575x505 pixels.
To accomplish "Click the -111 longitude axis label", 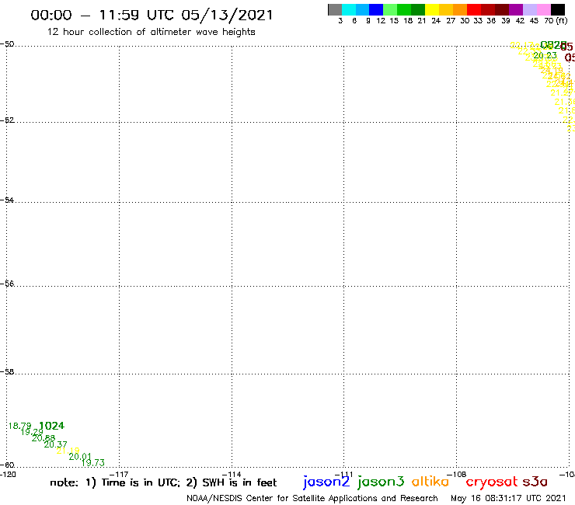I will (x=344, y=475).
